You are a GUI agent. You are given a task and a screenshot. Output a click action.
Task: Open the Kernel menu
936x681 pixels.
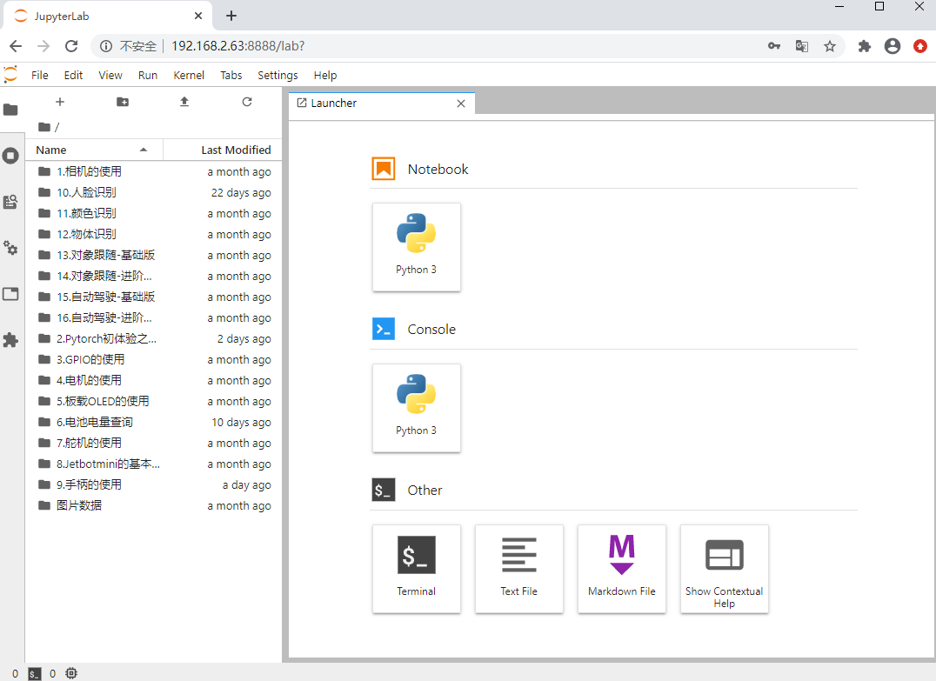(x=189, y=75)
